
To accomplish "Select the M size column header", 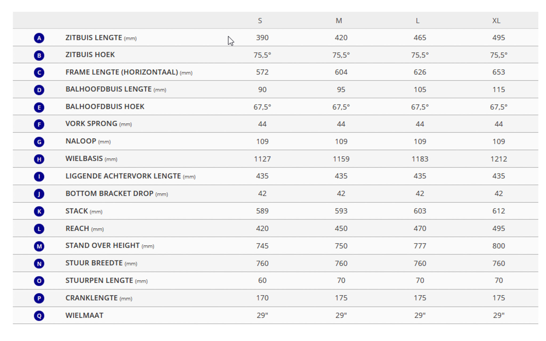I will pyautogui.click(x=339, y=21).
